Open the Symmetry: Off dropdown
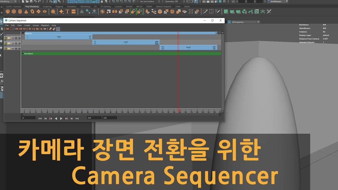The image size is (338, 190). tap(173, 1)
